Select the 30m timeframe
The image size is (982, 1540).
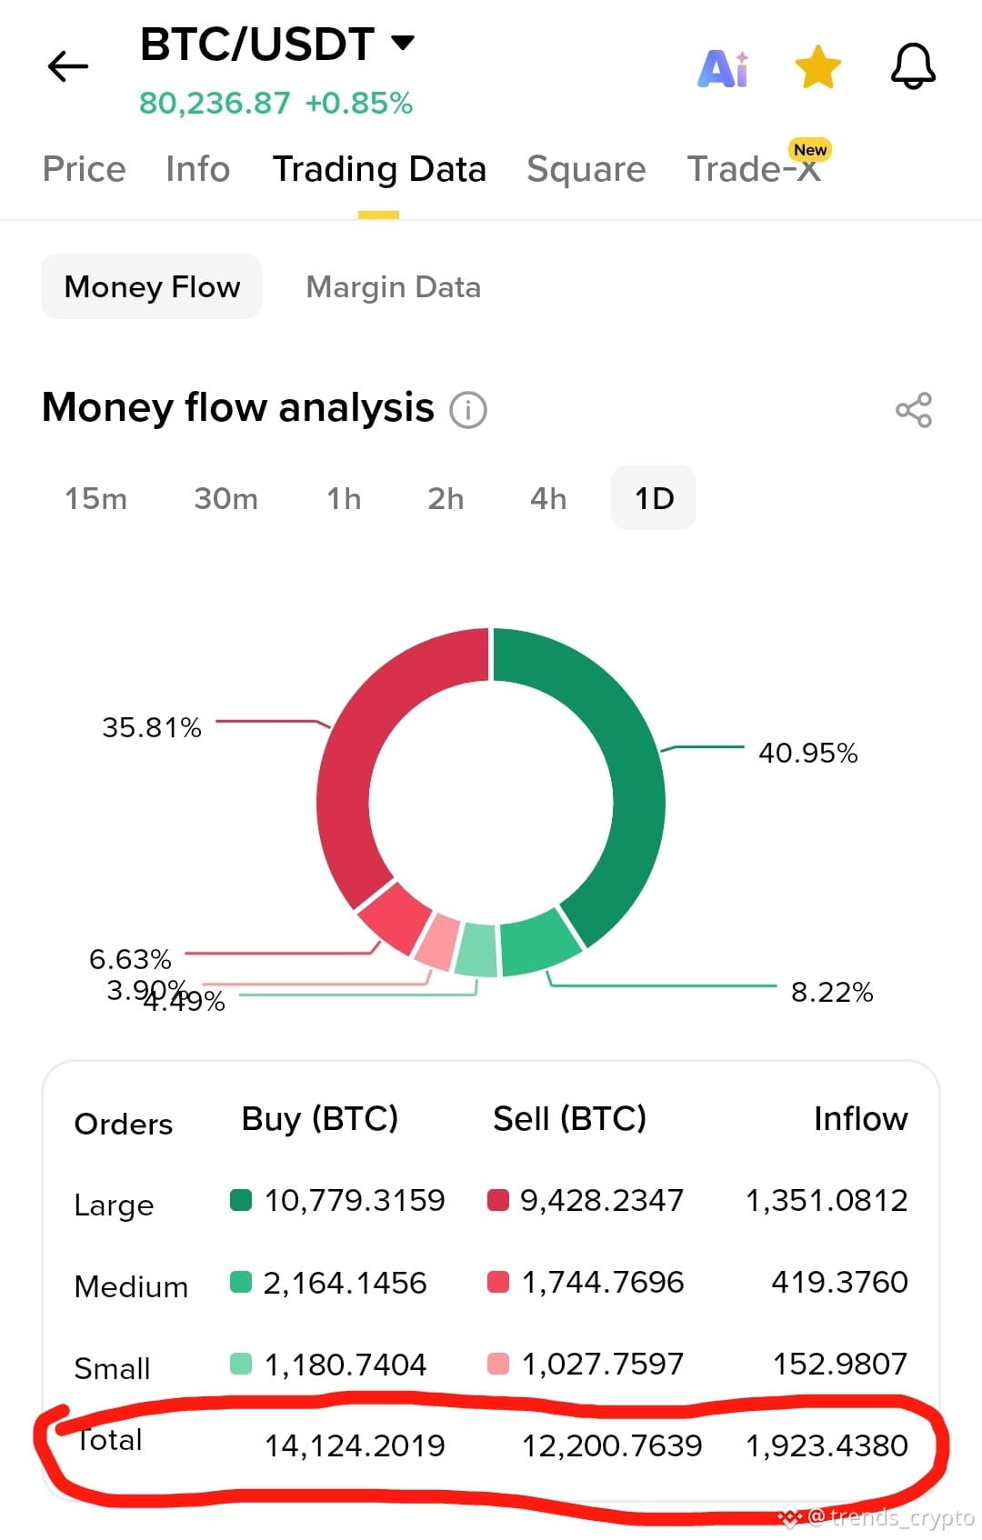[225, 498]
